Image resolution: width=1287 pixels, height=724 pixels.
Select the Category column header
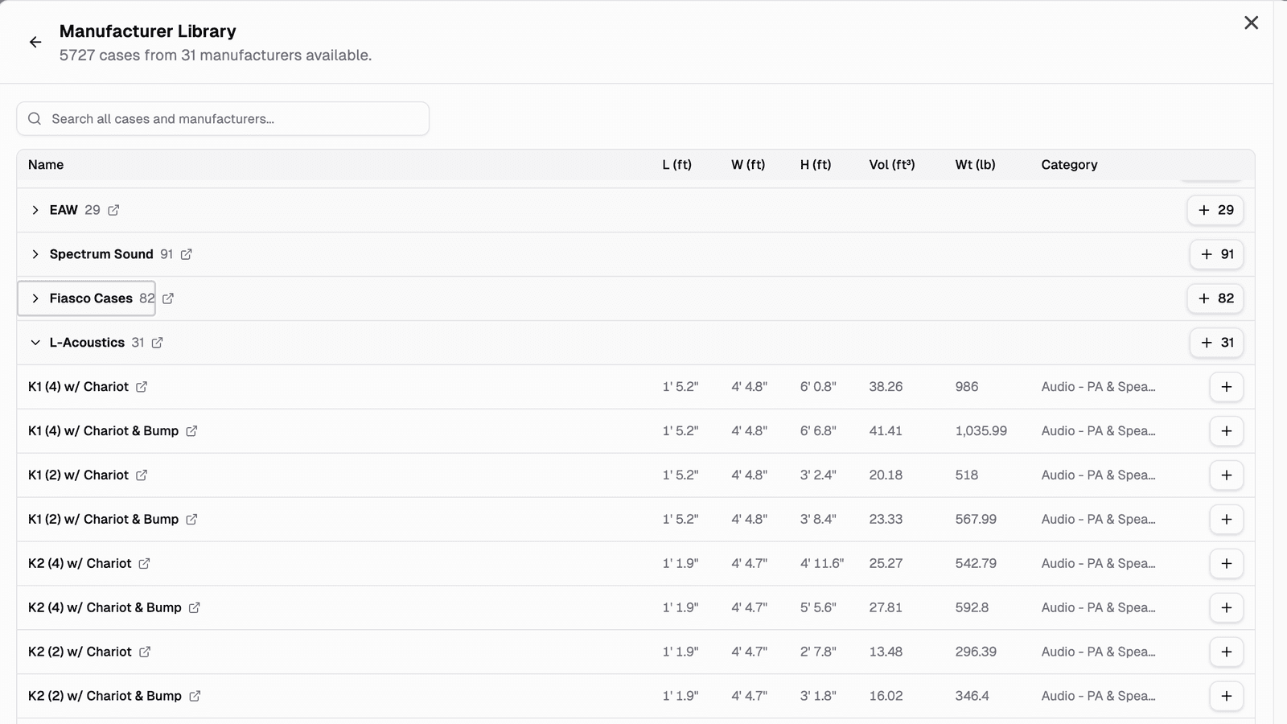point(1069,165)
